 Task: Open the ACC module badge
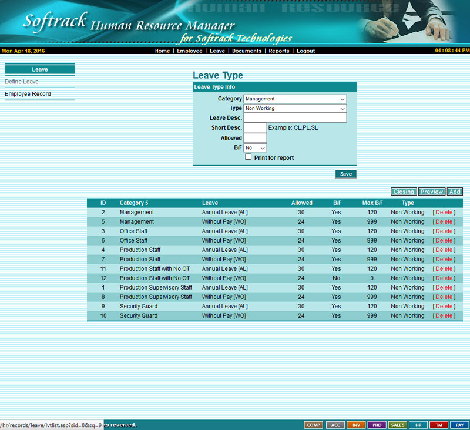click(x=335, y=425)
